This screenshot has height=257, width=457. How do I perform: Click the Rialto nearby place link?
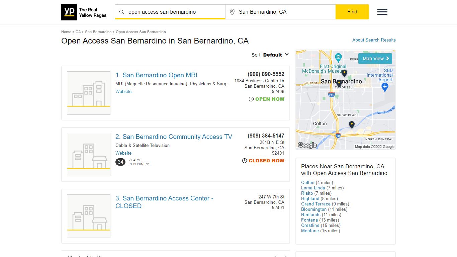(x=307, y=193)
